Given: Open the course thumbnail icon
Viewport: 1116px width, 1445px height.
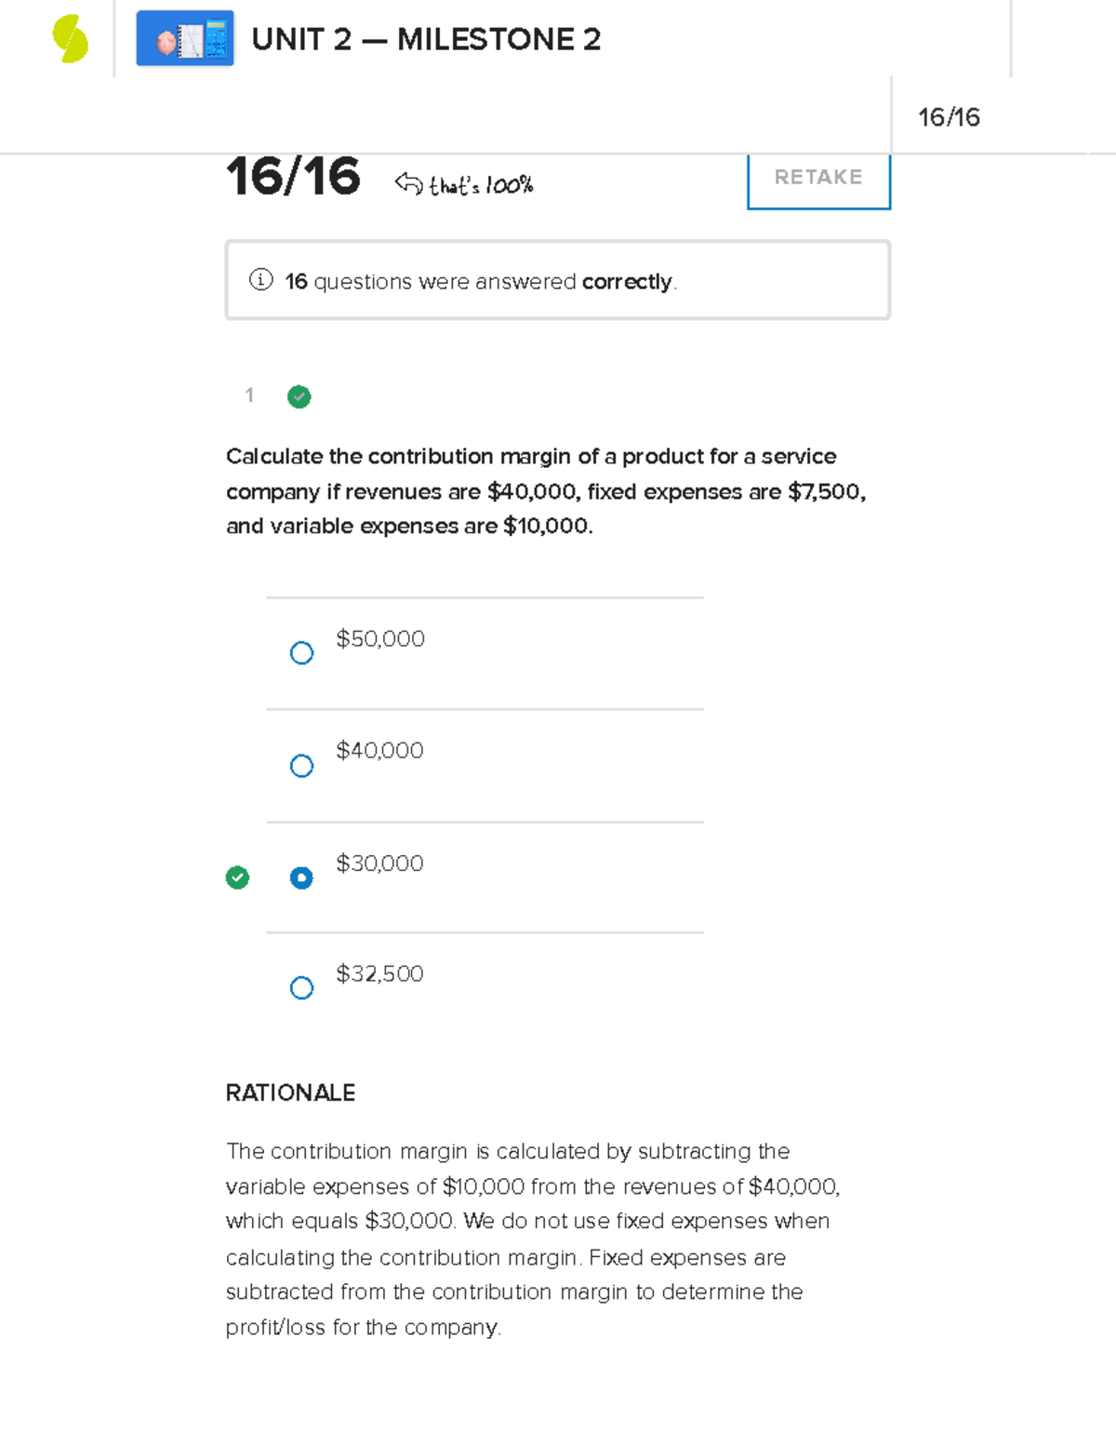Looking at the screenshot, I should coord(185,39).
